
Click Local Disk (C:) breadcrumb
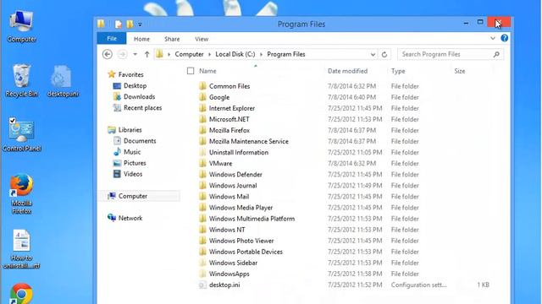235,54
